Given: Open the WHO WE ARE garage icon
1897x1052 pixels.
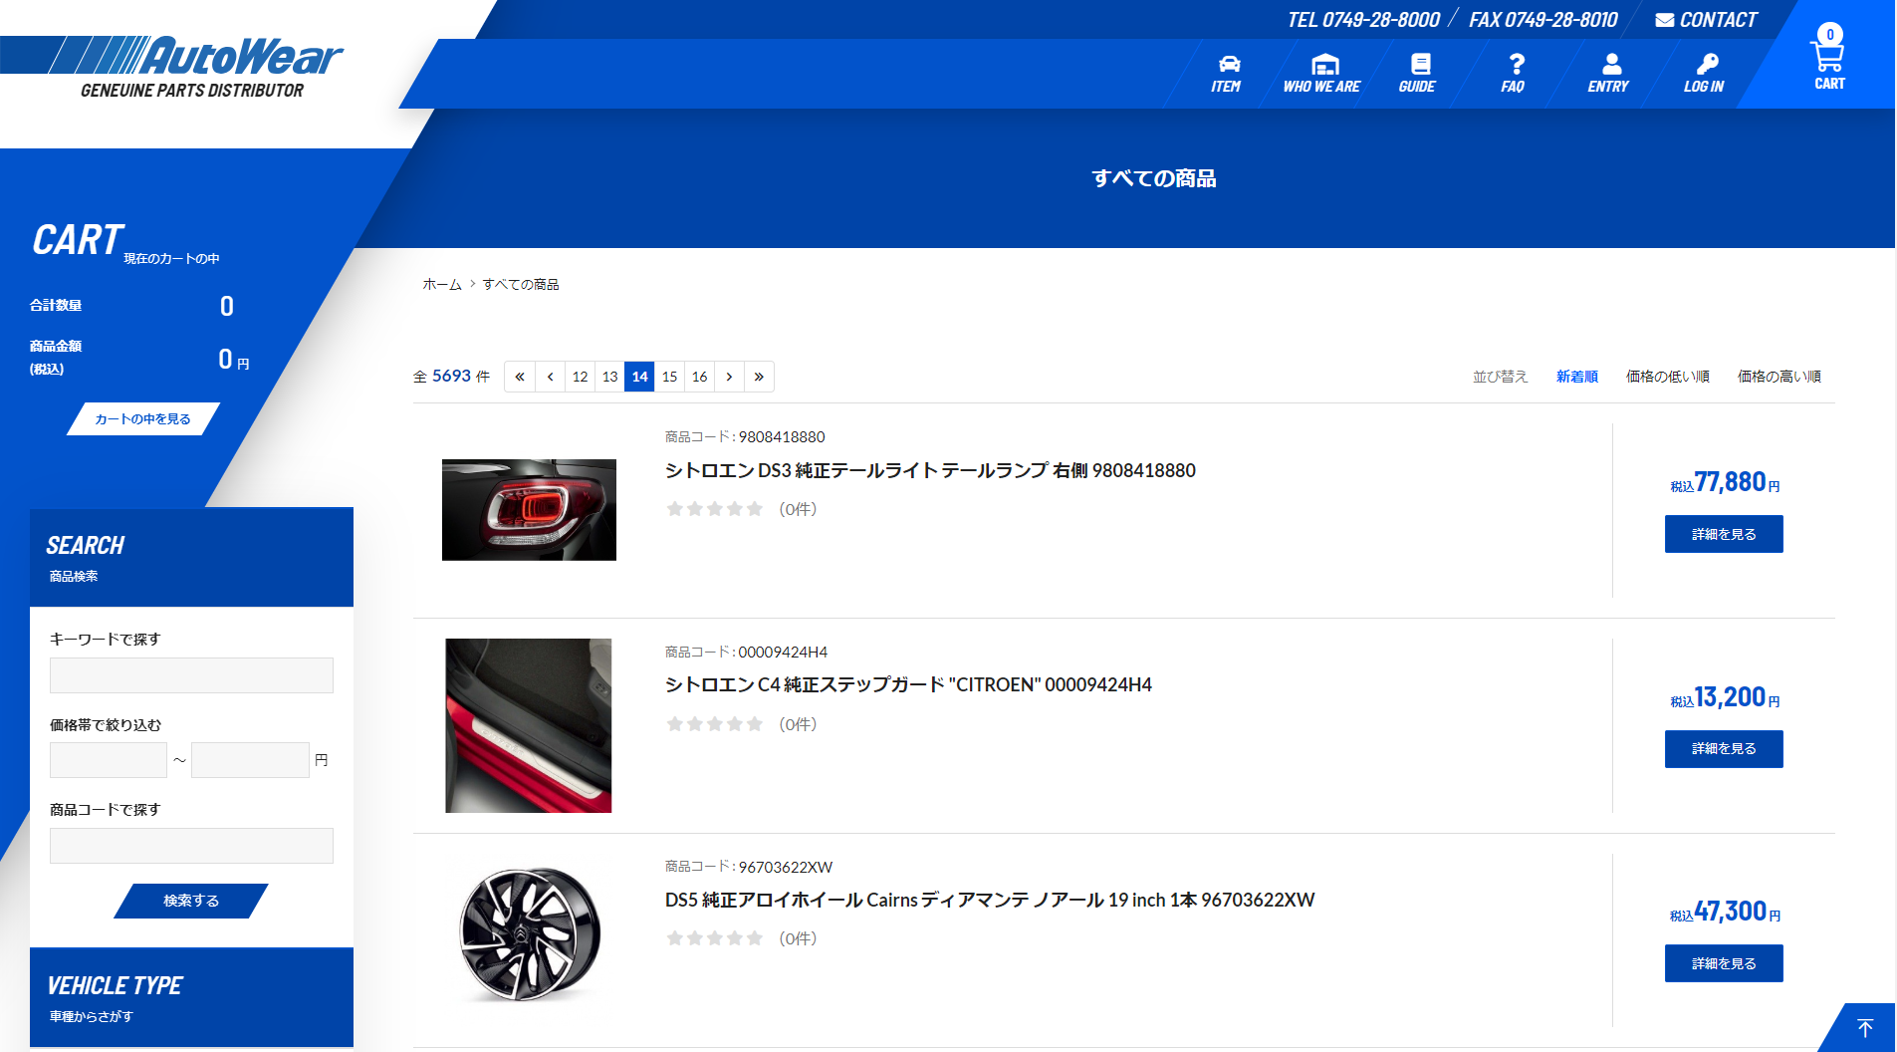Looking at the screenshot, I should pos(1321,74).
